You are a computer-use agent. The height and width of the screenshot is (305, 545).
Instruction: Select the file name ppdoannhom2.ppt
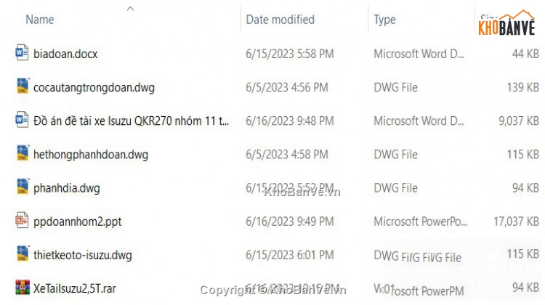tap(78, 221)
